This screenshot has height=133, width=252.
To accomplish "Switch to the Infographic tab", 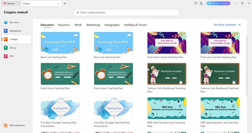I will pyautogui.click(x=112, y=25).
